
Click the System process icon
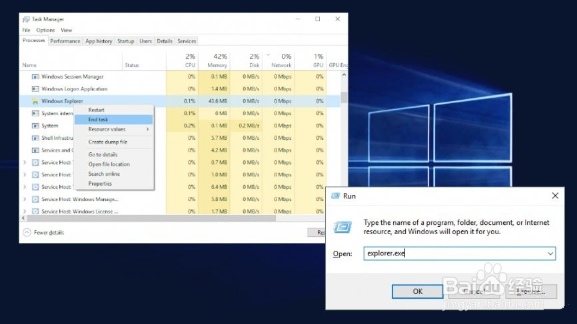[35, 126]
